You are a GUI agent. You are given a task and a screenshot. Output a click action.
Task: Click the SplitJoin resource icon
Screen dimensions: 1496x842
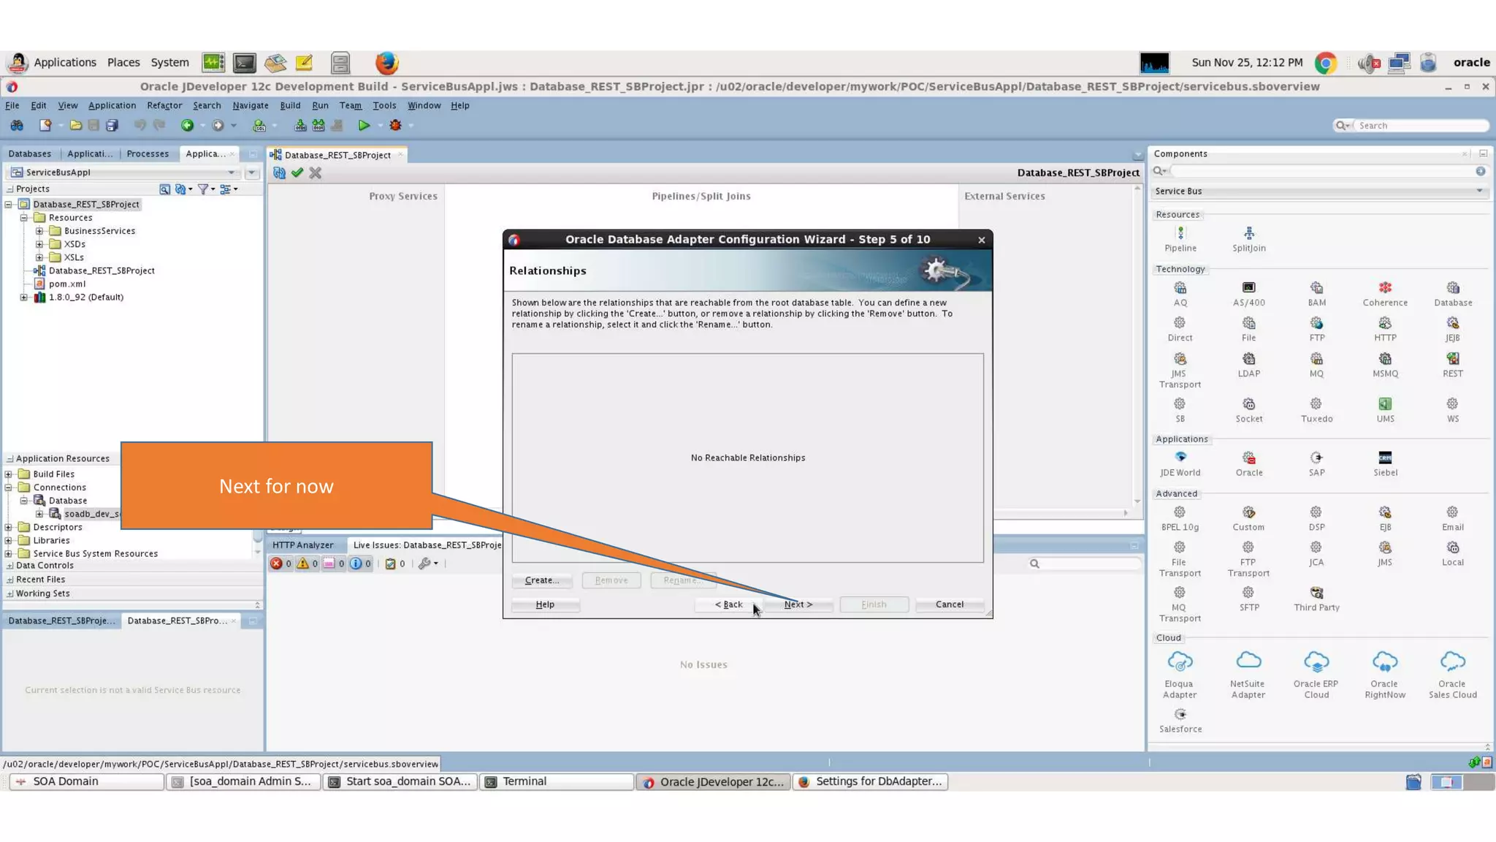tap(1248, 234)
